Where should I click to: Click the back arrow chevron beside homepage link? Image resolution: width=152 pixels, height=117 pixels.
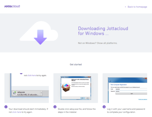(x=125, y=7)
